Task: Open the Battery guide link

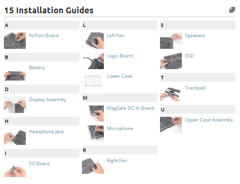Action: [x=37, y=68]
